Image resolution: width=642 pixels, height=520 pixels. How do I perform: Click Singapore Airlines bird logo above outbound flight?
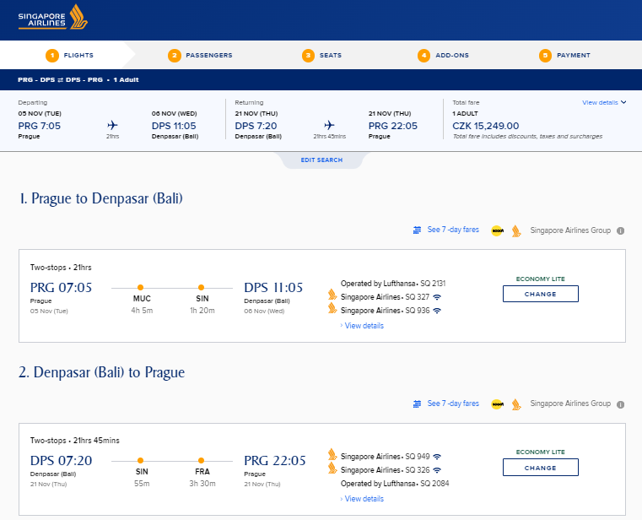coord(516,231)
